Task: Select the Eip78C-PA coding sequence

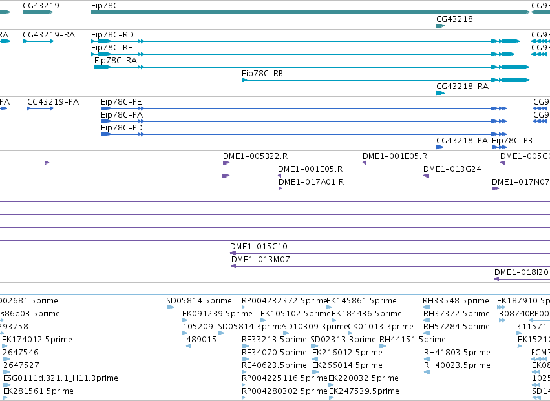Action: (x=304, y=121)
